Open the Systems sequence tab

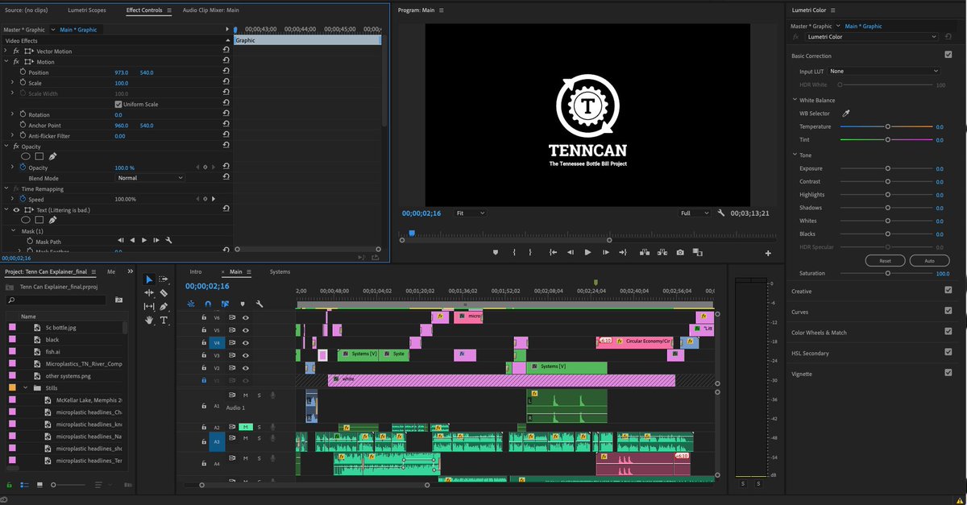[280, 271]
